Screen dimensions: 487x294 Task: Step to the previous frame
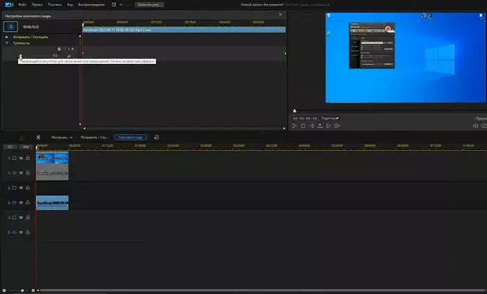[311, 126]
